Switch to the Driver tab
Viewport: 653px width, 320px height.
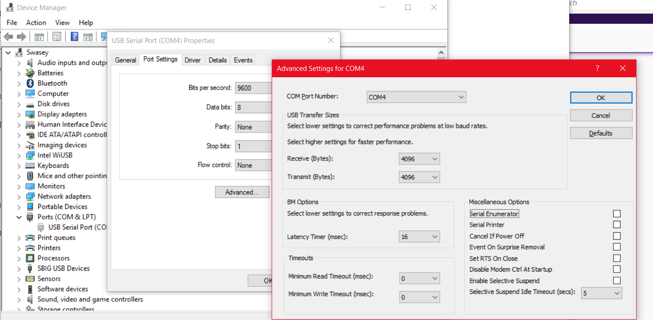[192, 60]
